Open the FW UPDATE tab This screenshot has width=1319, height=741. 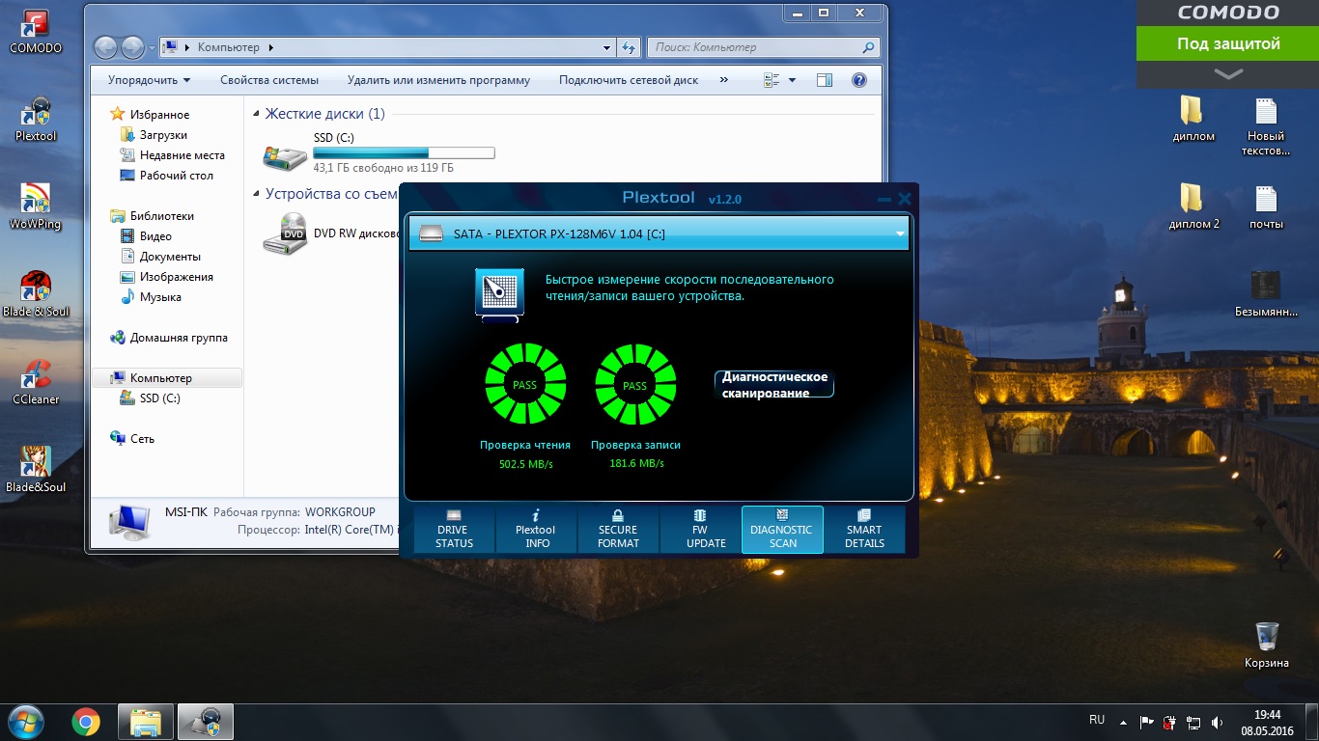700,530
